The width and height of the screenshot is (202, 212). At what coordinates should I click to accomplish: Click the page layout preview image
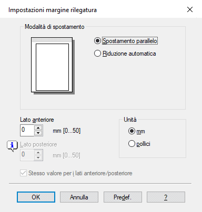pos(53,66)
